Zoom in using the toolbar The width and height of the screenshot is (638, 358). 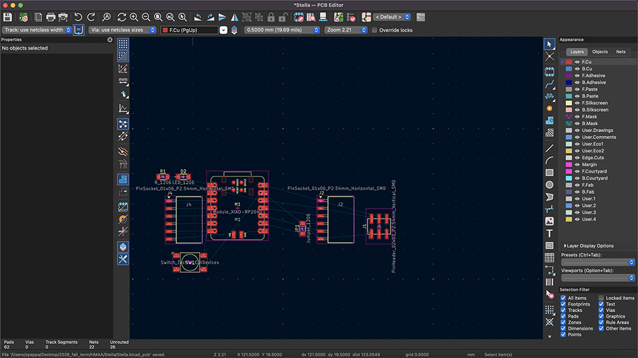133,17
